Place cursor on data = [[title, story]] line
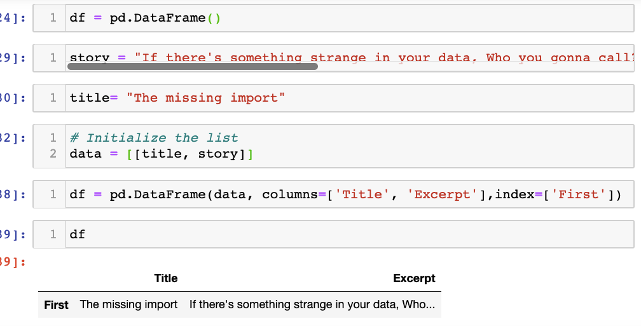Screen dimensions: 641x326 pos(160,154)
